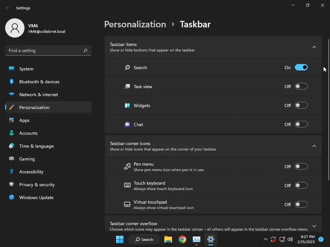The height and width of the screenshot is (247, 330).
Task: Go to Network & internet settings
Action: [x=48, y=95]
